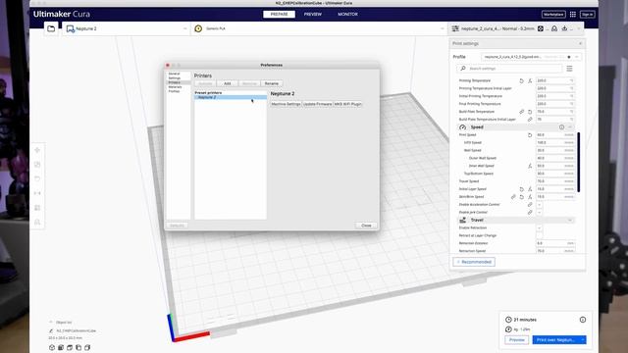Click Print over Neptune button
This screenshot has height=353, width=628.
[556, 340]
